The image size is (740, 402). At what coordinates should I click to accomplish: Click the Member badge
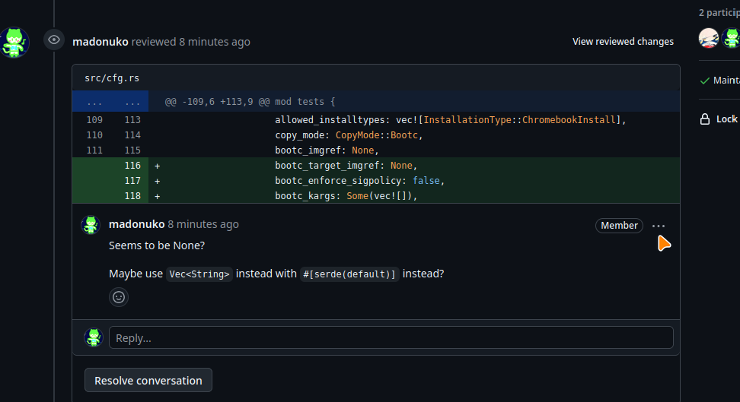(x=619, y=226)
